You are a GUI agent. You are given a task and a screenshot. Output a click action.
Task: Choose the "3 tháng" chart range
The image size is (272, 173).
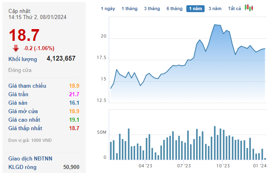152,8
